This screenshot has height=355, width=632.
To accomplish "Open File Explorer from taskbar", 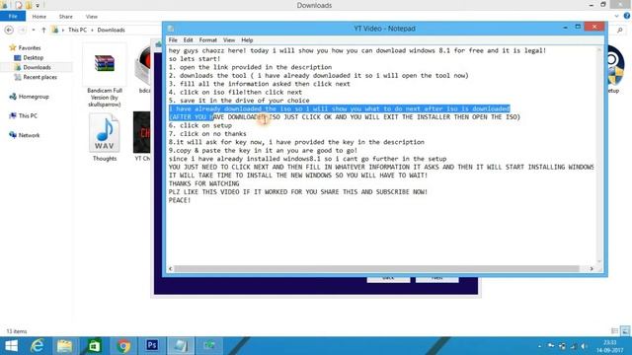I will point(64,346).
